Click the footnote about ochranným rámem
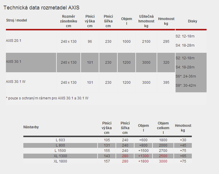Image resolution: width=219 pixels, height=174 pixels. coord(47,98)
